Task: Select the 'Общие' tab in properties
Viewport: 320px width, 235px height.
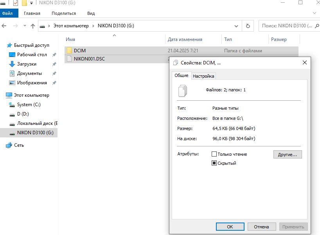Action: tap(182, 75)
